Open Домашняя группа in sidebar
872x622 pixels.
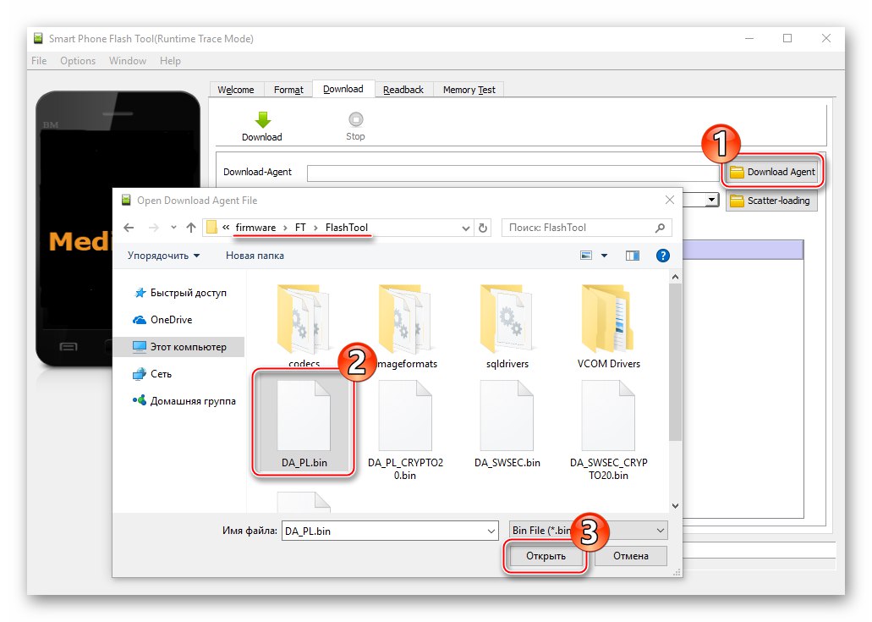(184, 401)
